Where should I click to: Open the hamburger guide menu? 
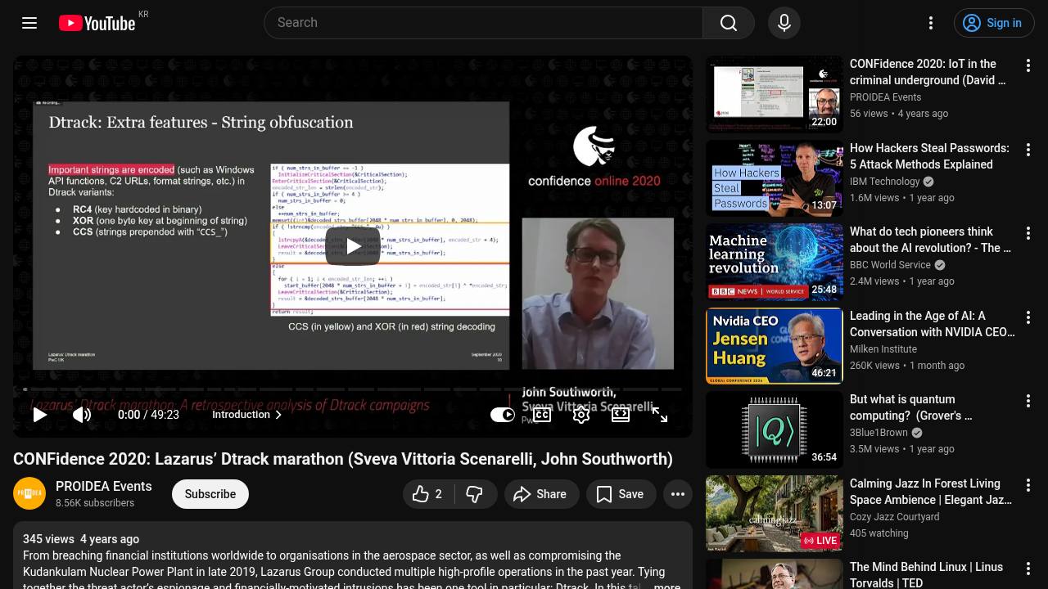click(29, 23)
